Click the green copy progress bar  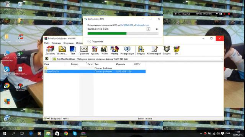pyautogui.click(x=123, y=33)
